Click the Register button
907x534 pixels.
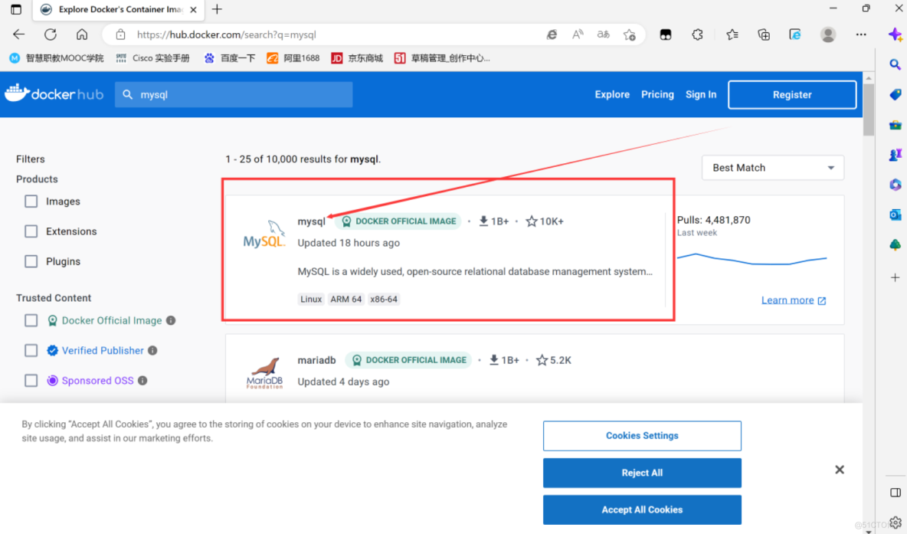(x=791, y=94)
